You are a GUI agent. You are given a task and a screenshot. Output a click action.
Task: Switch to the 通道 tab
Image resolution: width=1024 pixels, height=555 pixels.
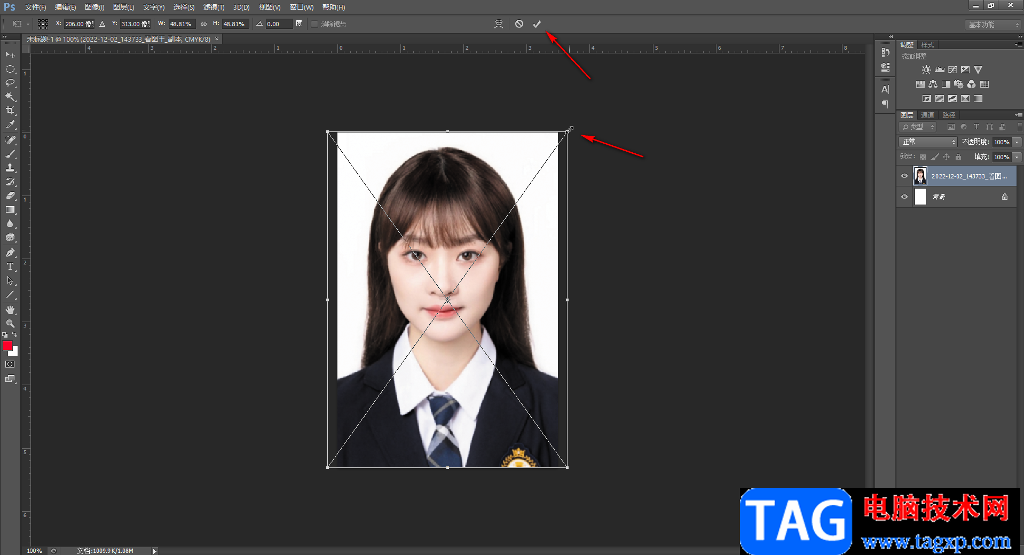point(927,115)
